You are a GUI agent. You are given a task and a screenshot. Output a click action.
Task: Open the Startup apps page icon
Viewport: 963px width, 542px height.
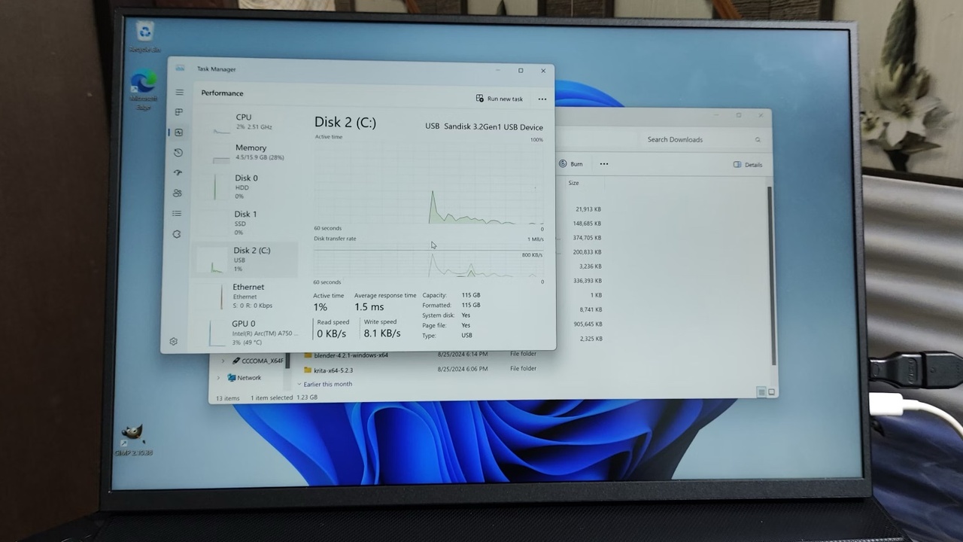tap(178, 173)
